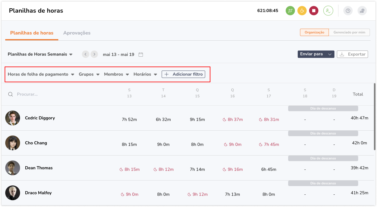The image size is (377, 207).
Task: Switch to Gerenciado por mim view
Action: pos(349,32)
